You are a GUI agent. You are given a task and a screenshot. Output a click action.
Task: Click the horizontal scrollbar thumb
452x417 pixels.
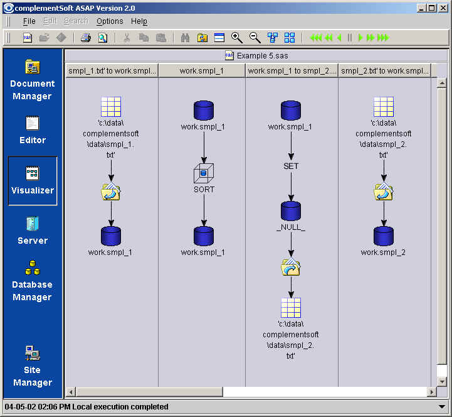149,392
